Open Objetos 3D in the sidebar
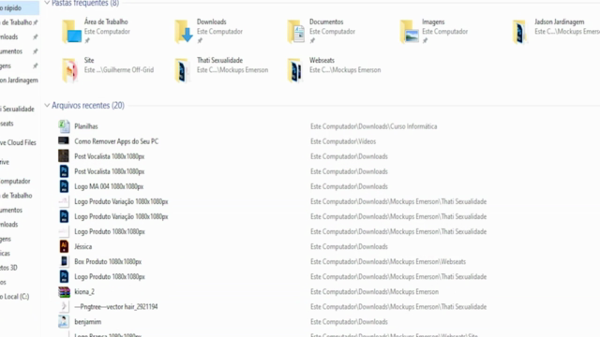The width and height of the screenshot is (600, 337). [8, 268]
